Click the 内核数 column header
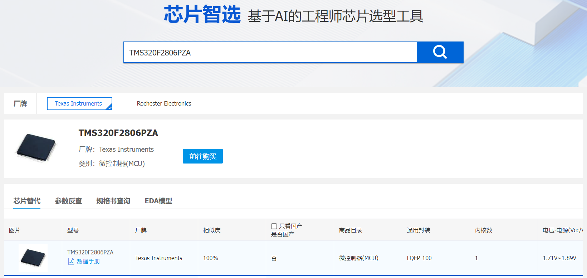Viewport: 587px width, 278px height. (484, 230)
